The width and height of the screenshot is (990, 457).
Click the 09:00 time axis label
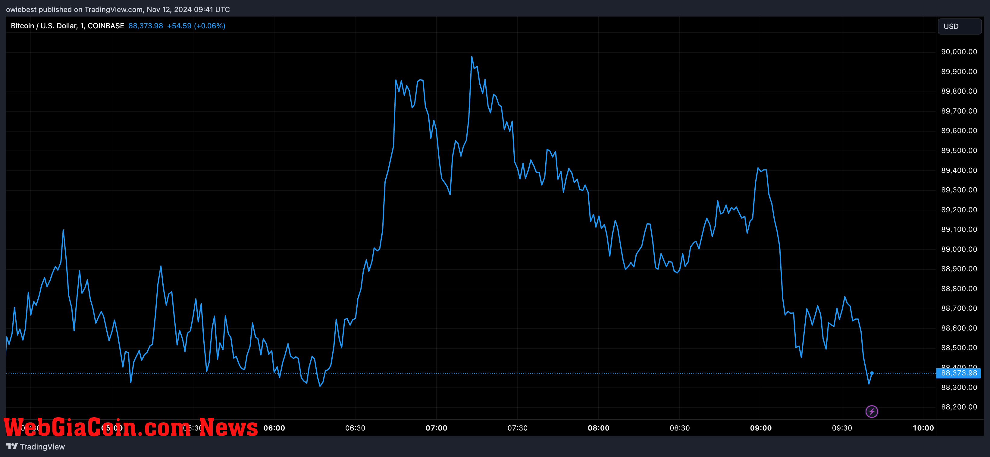(760, 428)
